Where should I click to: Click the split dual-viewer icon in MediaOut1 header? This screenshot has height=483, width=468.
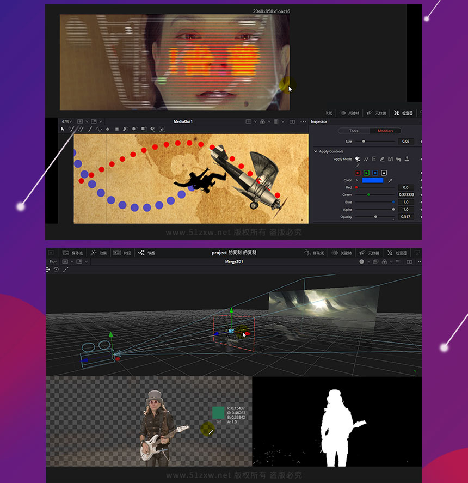[292, 121]
